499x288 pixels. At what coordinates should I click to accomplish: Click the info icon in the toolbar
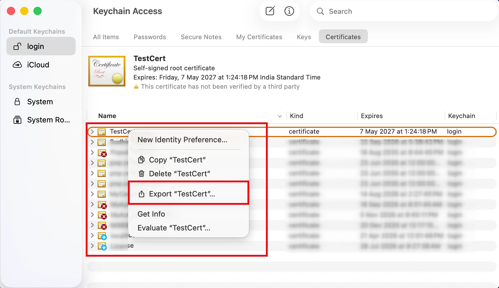[289, 11]
